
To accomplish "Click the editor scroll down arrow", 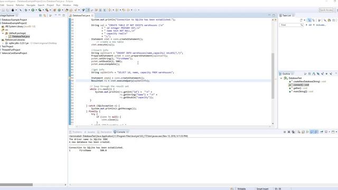I will [x=273, y=123].
